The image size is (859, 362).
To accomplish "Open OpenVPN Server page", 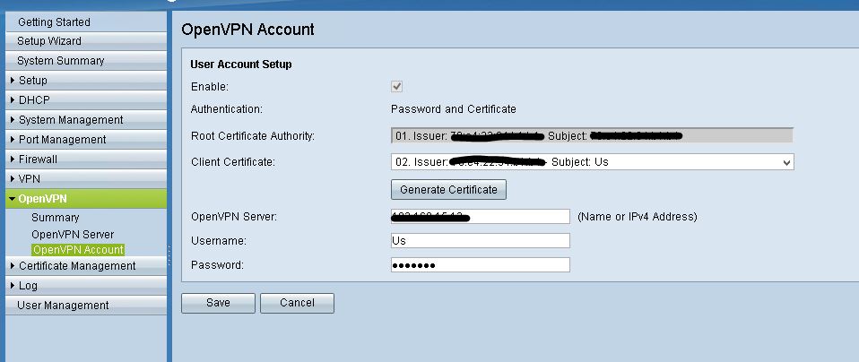I will pyautogui.click(x=73, y=235).
